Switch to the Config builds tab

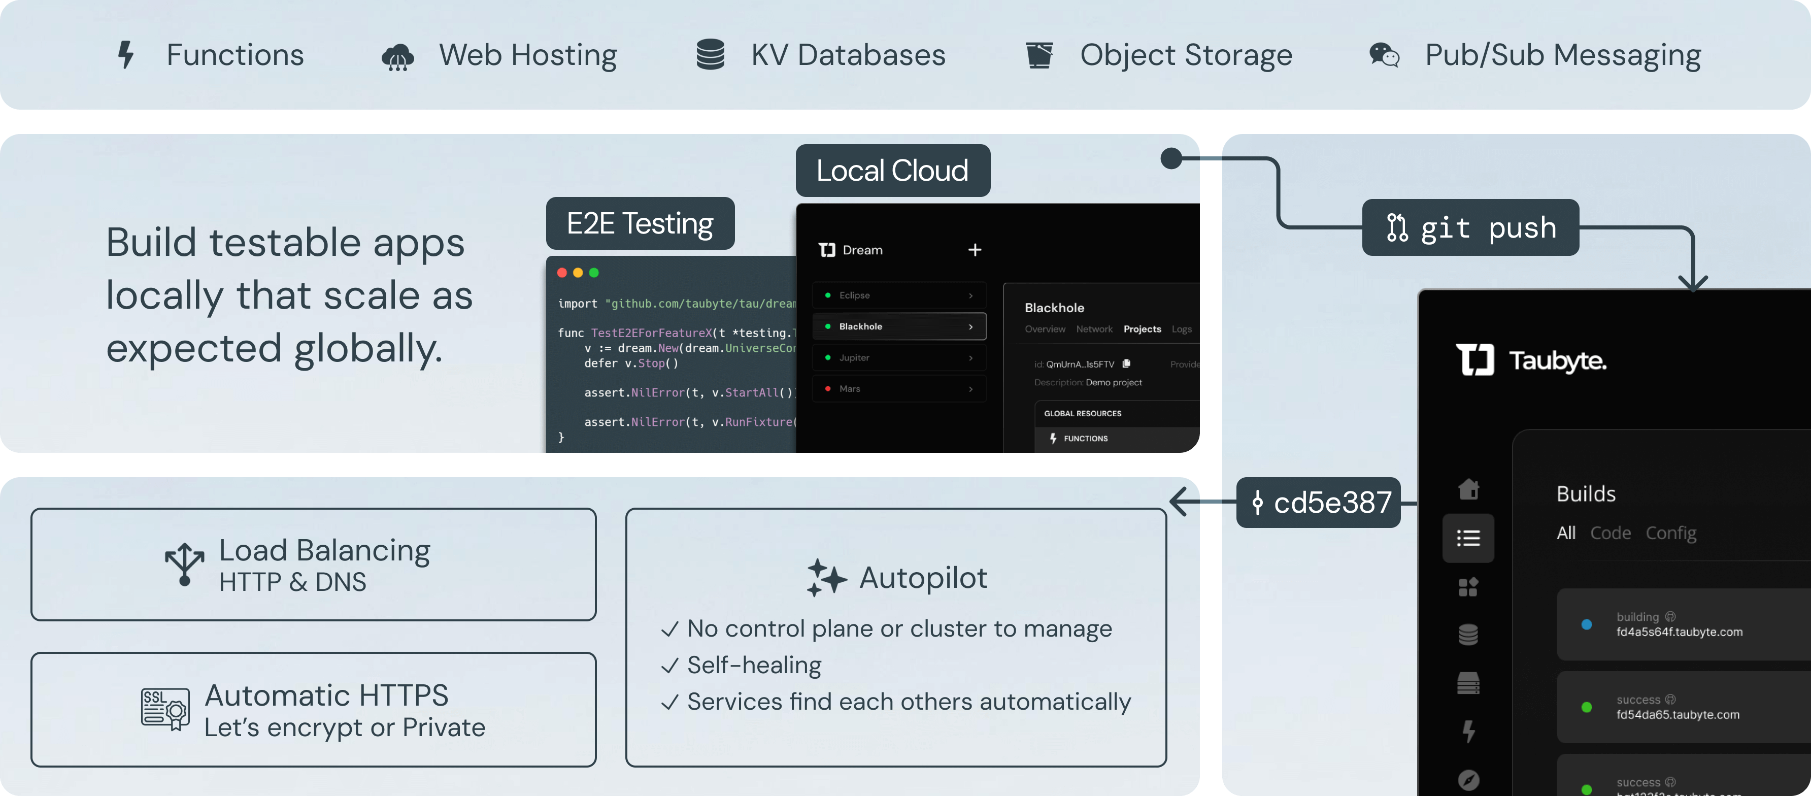click(1670, 533)
